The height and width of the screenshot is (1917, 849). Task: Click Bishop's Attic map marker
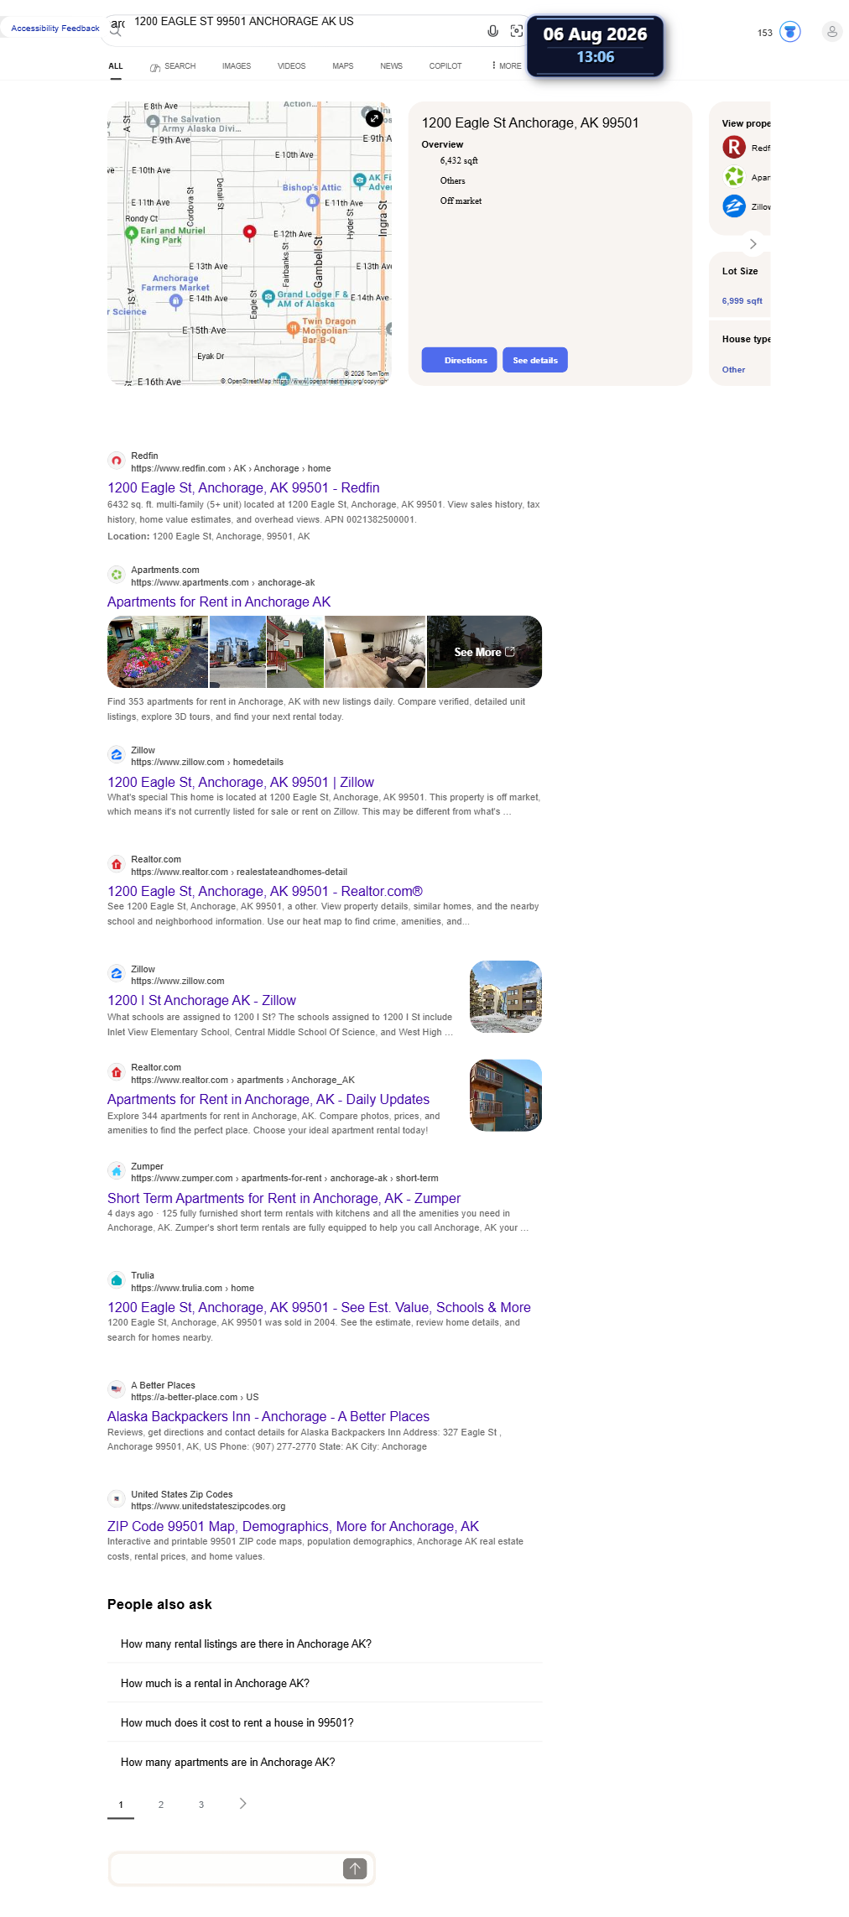pos(312,201)
